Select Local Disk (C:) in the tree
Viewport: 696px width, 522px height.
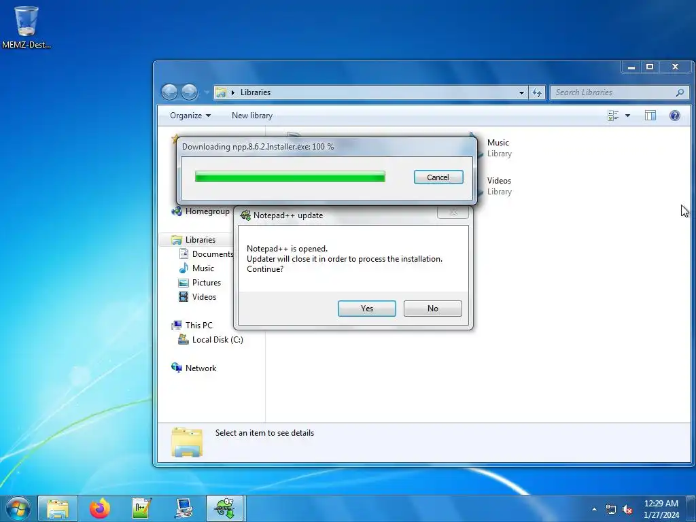point(217,340)
